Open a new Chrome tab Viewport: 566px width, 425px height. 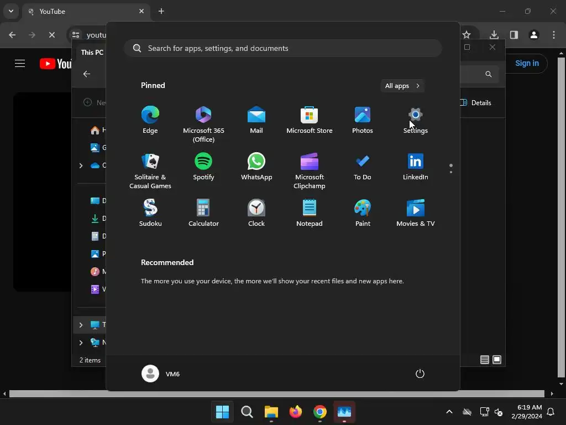tap(161, 11)
